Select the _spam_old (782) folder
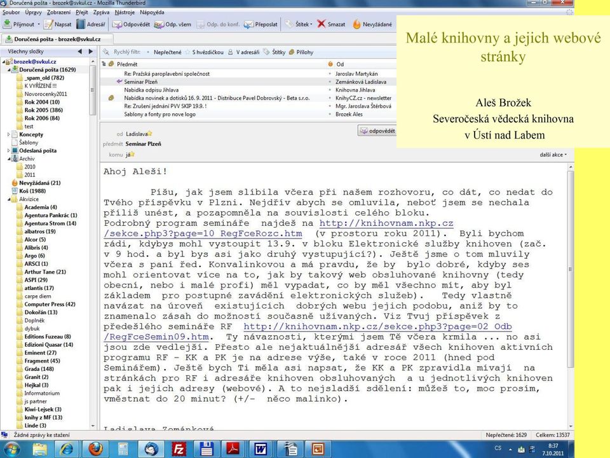 [44, 78]
